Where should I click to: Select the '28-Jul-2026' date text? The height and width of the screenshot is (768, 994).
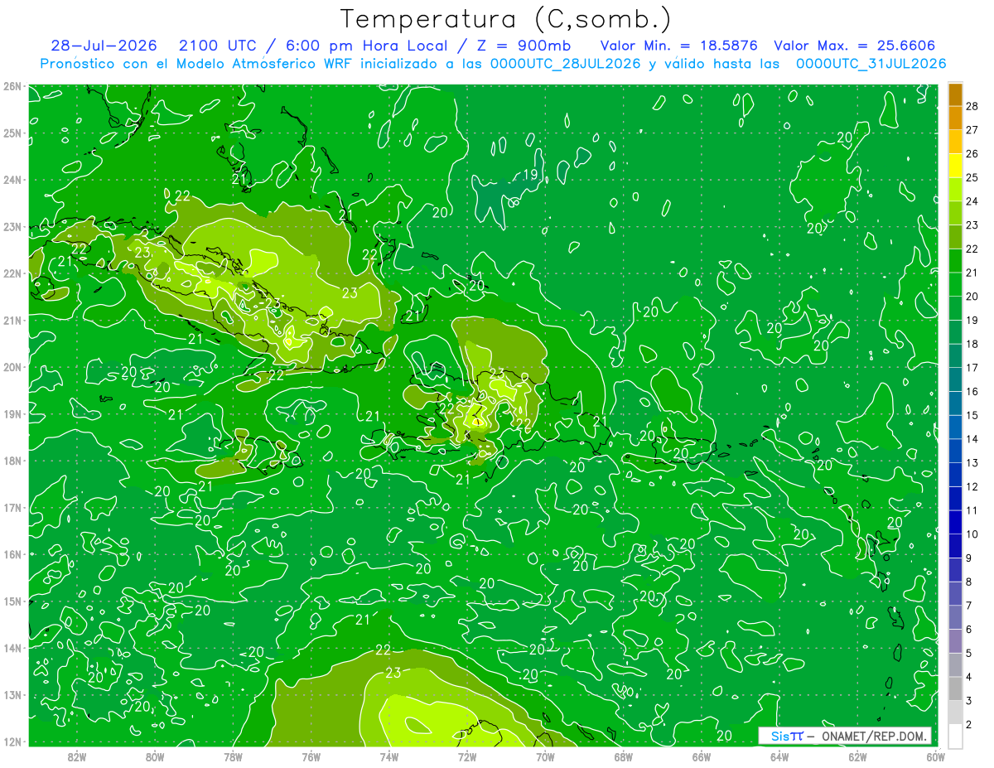(104, 46)
